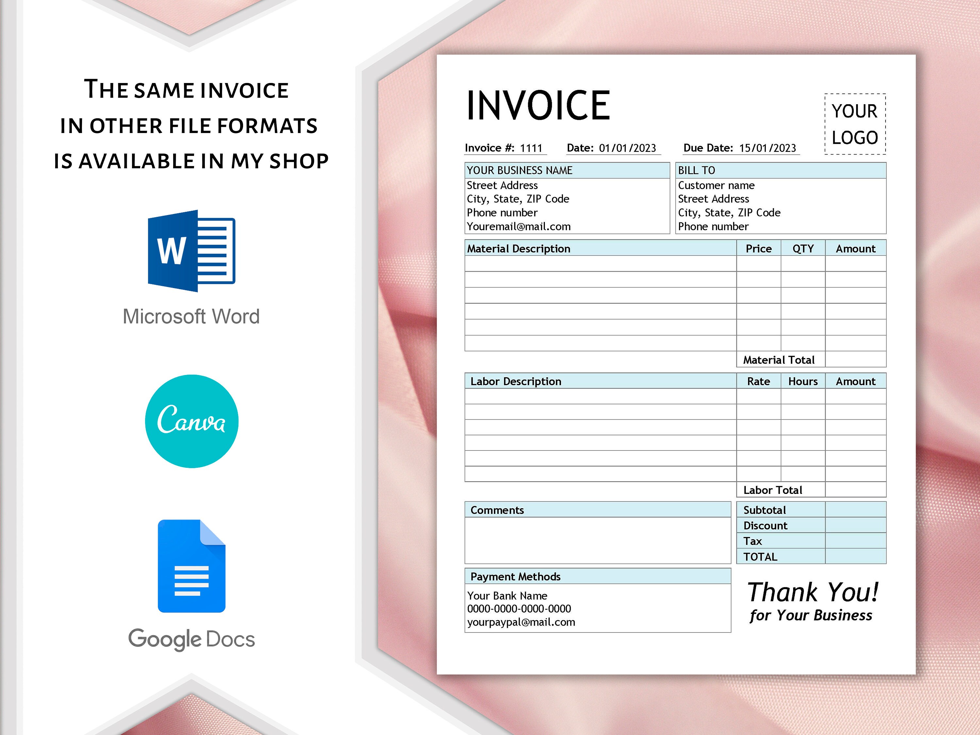
Task: Click the Material Total row
Action: point(780,360)
